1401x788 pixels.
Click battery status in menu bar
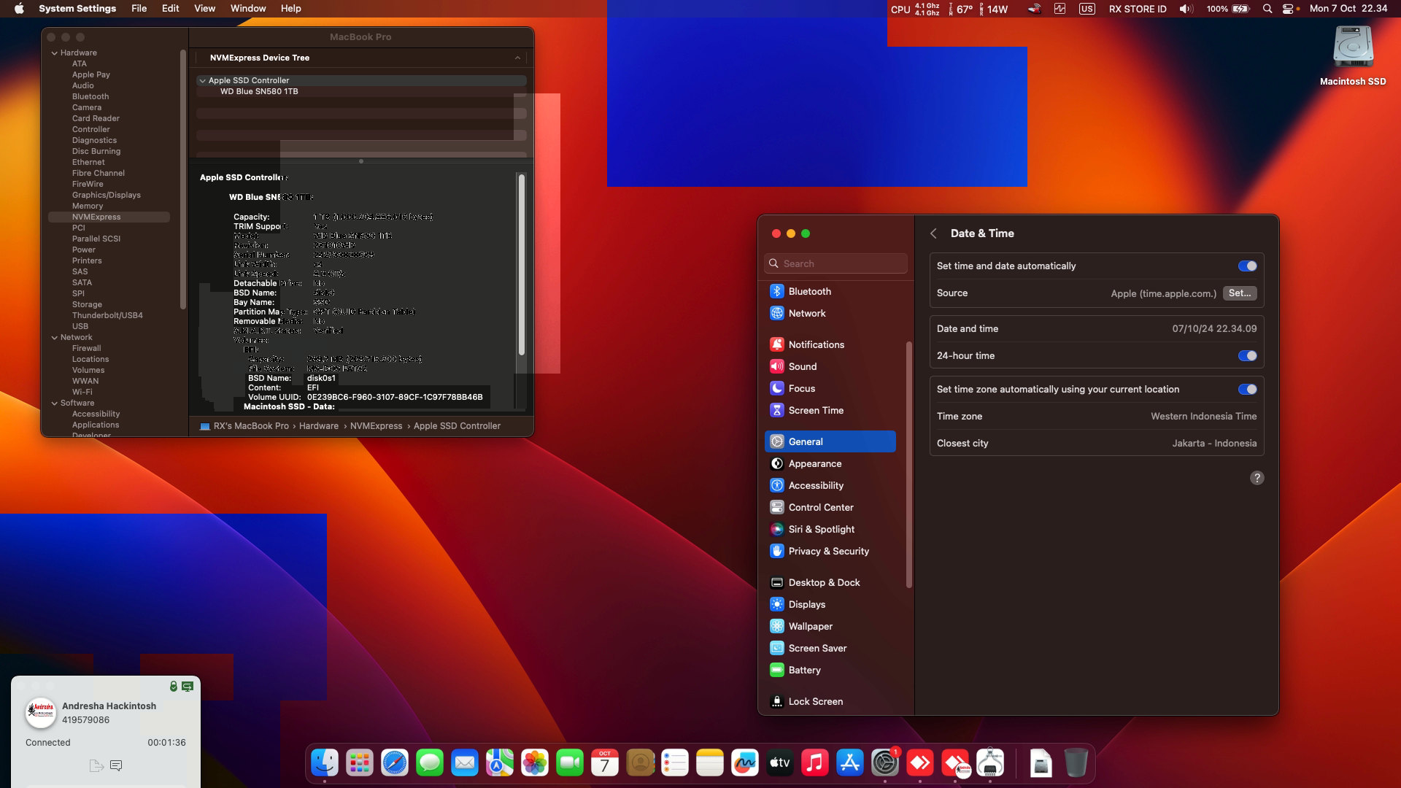coord(1228,9)
